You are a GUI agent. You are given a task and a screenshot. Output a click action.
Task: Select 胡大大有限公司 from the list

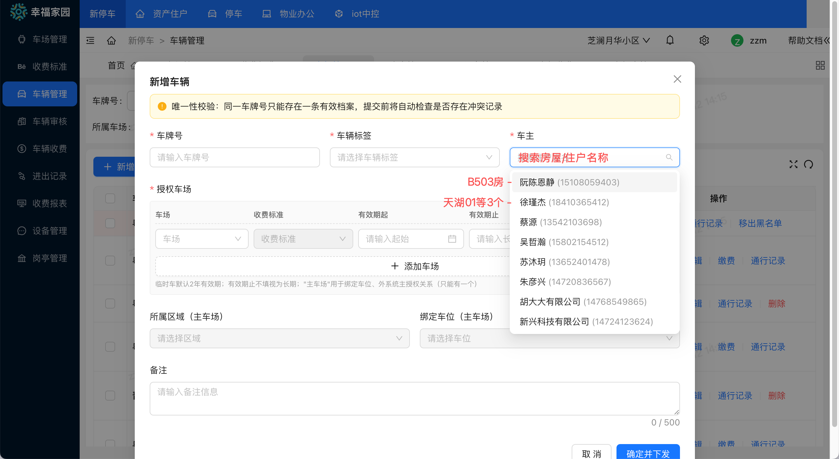594,302
